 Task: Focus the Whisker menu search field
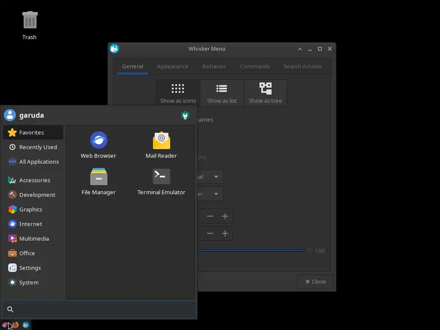click(x=99, y=309)
